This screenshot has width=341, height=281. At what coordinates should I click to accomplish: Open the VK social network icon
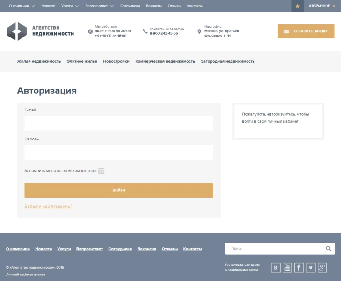276,267
